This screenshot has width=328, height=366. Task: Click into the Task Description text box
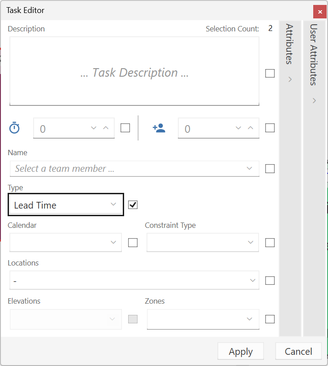[134, 72]
